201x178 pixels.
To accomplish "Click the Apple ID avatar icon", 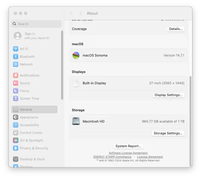I will click(18, 36).
